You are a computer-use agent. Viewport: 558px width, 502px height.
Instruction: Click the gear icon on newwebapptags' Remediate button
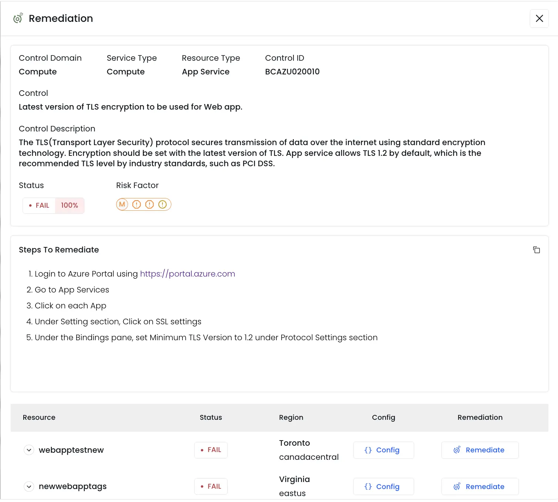[457, 486]
